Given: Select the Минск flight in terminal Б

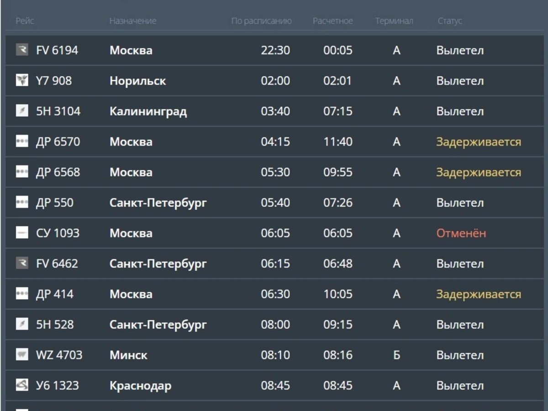Looking at the screenshot, I should (128, 355).
